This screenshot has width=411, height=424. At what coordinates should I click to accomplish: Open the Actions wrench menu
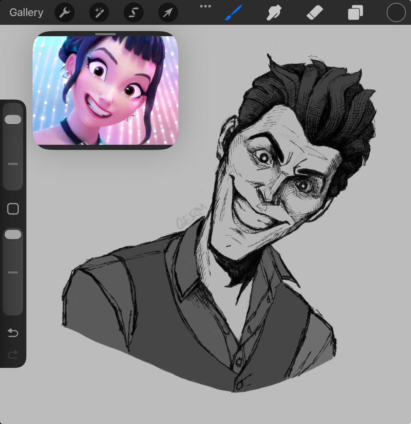point(65,13)
